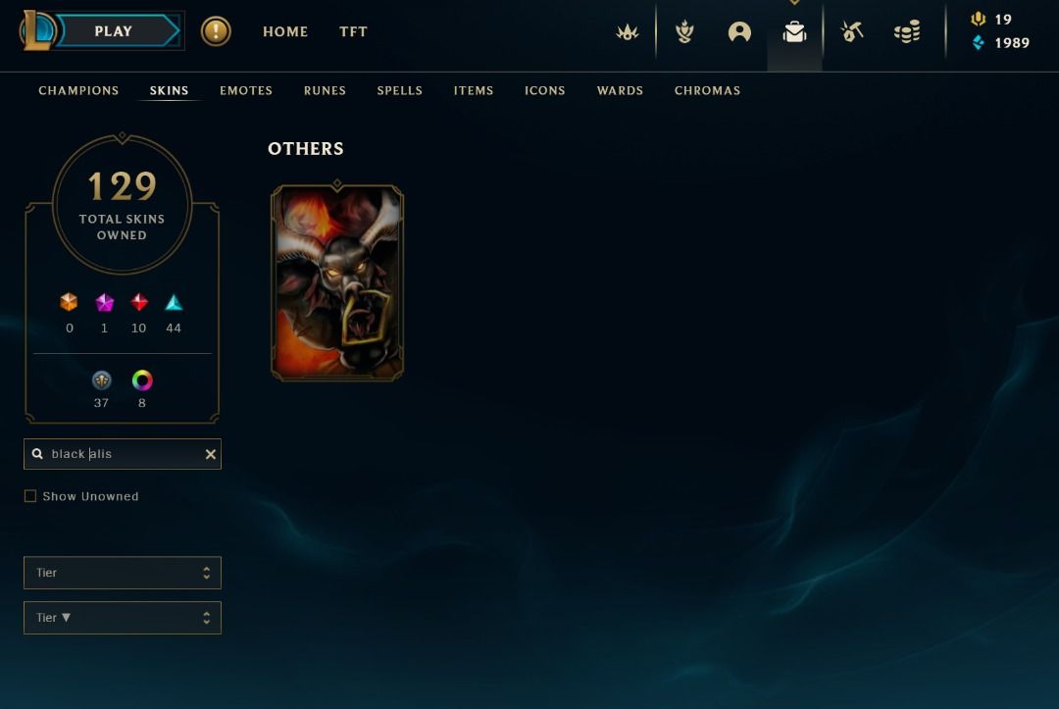Switch to the Chromas tab
Image resolution: width=1059 pixels, height=709 pixels.
point(707,90)
